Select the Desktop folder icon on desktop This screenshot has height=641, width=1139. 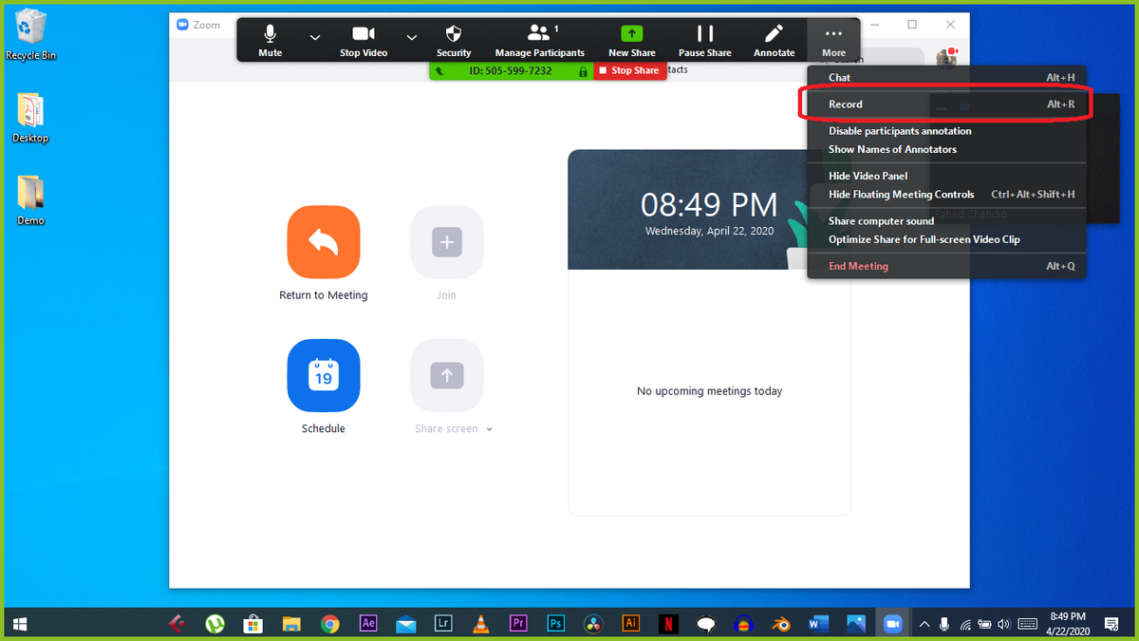31,118
